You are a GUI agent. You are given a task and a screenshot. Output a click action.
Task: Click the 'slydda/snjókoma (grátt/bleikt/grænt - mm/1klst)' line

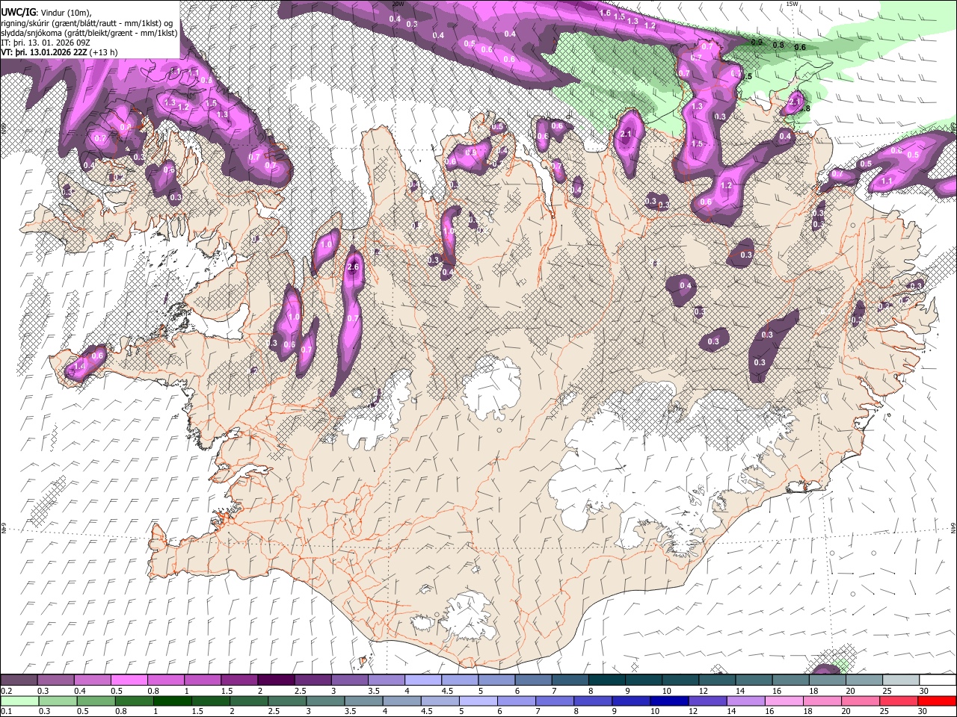(89, 33)
